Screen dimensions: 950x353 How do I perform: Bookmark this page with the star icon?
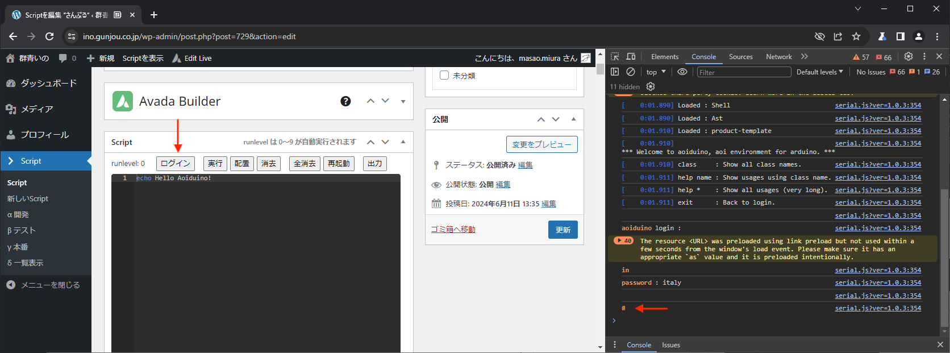pos(856,36)
